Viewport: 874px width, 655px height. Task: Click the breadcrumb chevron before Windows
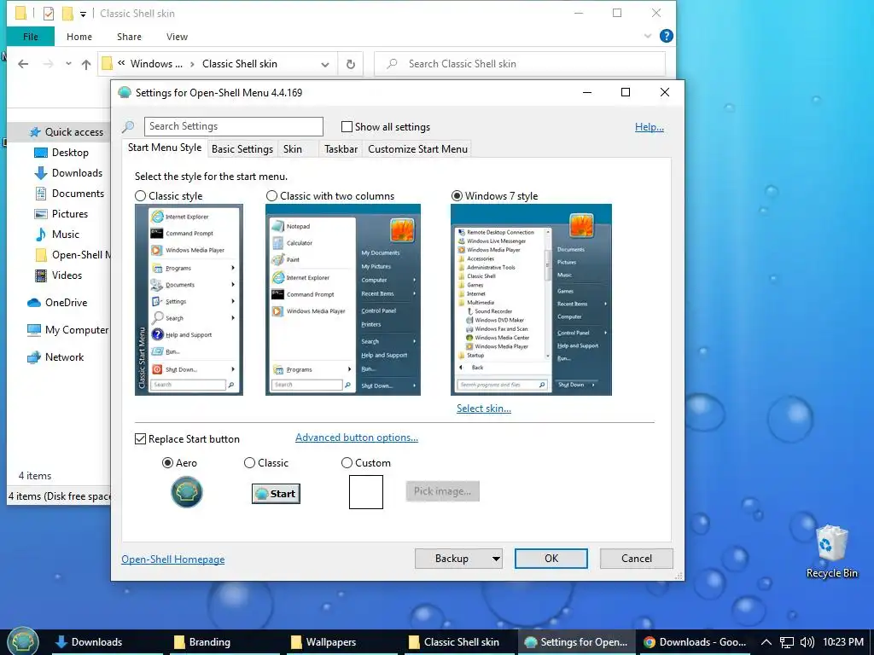(x=121, y=63)
